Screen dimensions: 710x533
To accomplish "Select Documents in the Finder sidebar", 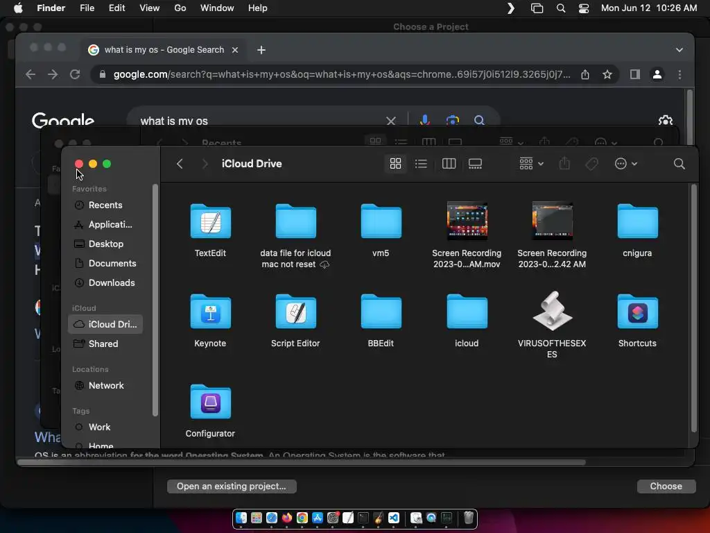I will point(105,263).
